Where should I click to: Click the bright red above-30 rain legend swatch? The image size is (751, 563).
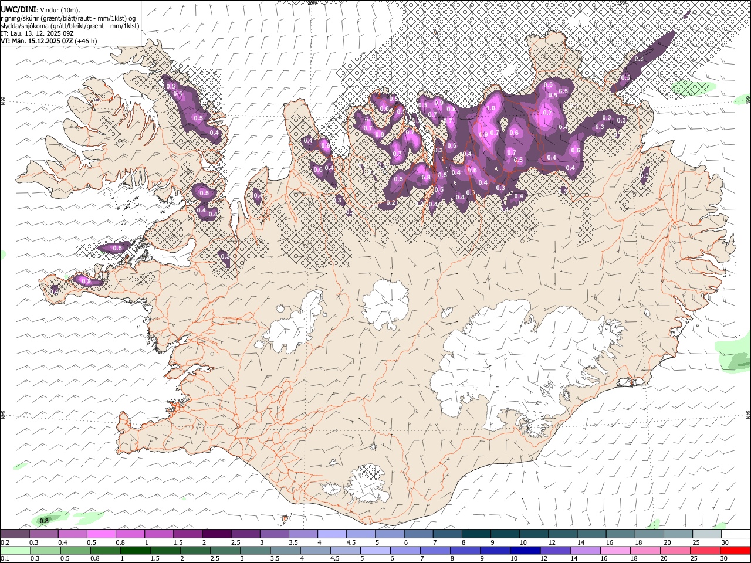coord(735,550)
